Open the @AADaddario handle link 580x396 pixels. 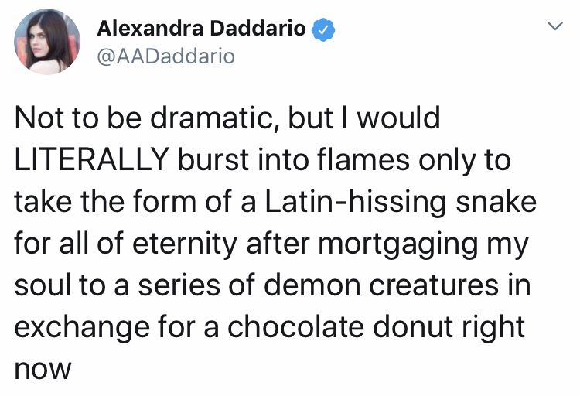(165, 56)
